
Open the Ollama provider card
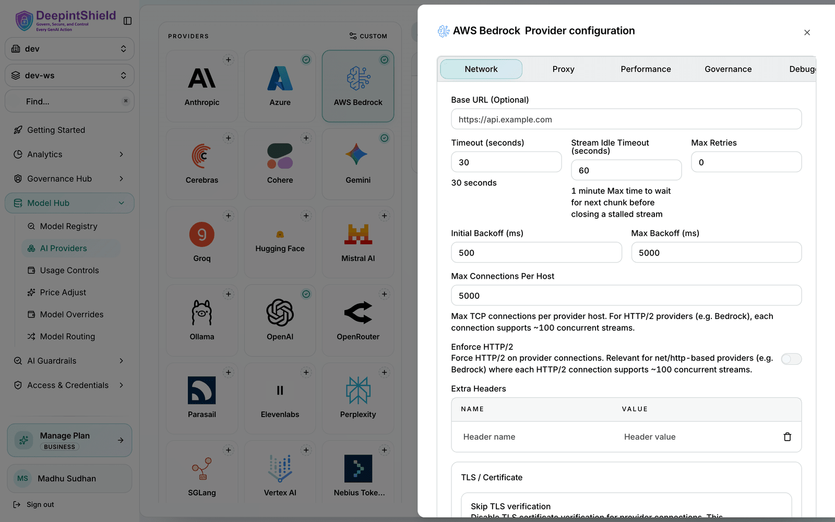[202, 321]
